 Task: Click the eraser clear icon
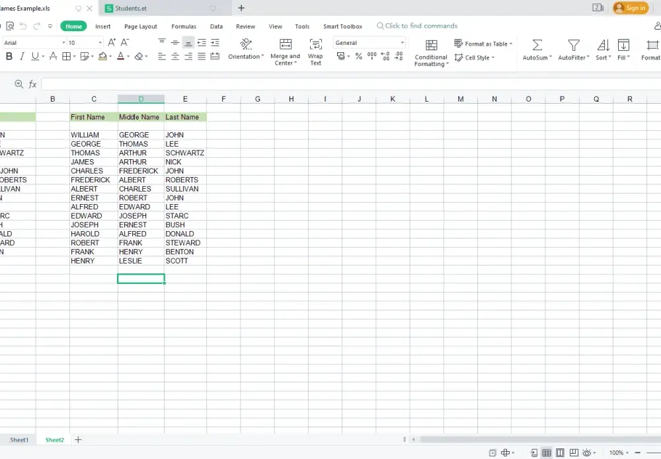click(x=139, y=56)
